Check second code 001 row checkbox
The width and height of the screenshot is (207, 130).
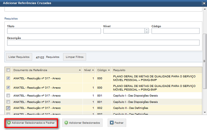coord(8,102)
